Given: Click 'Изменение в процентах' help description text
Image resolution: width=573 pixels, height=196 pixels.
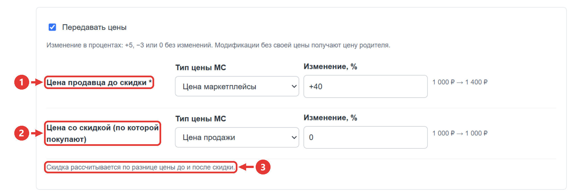Looking at the screenshot, I should tap(218, 45).
